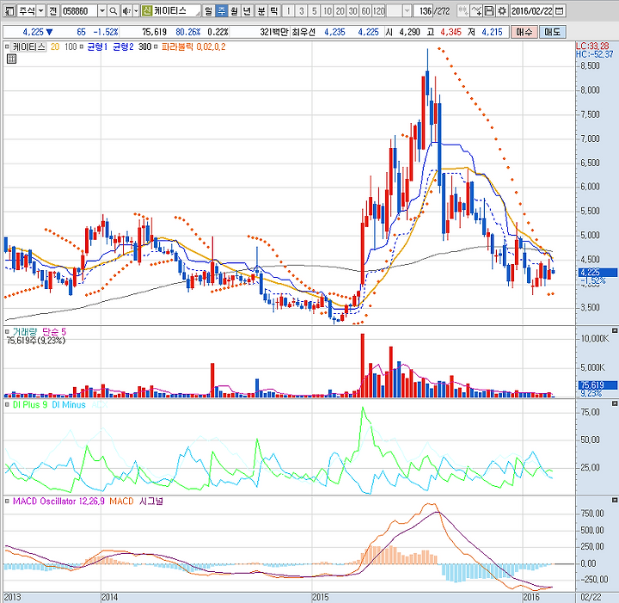Click the 2015 marker on the time axis
This screenshot has height=603, width=619.
coord(320,597)
